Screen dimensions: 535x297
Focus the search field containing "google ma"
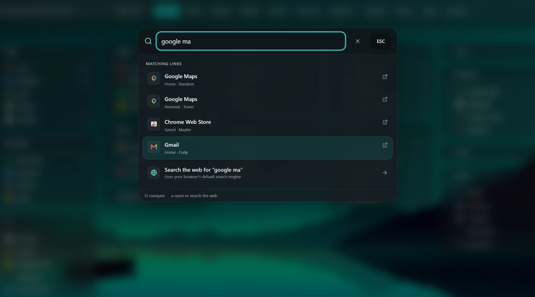tap(251, 41)
